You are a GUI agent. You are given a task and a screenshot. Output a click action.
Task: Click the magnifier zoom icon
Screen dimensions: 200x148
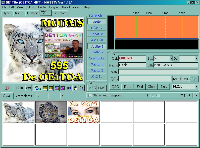pyautogui.click(x=82, y=88)
